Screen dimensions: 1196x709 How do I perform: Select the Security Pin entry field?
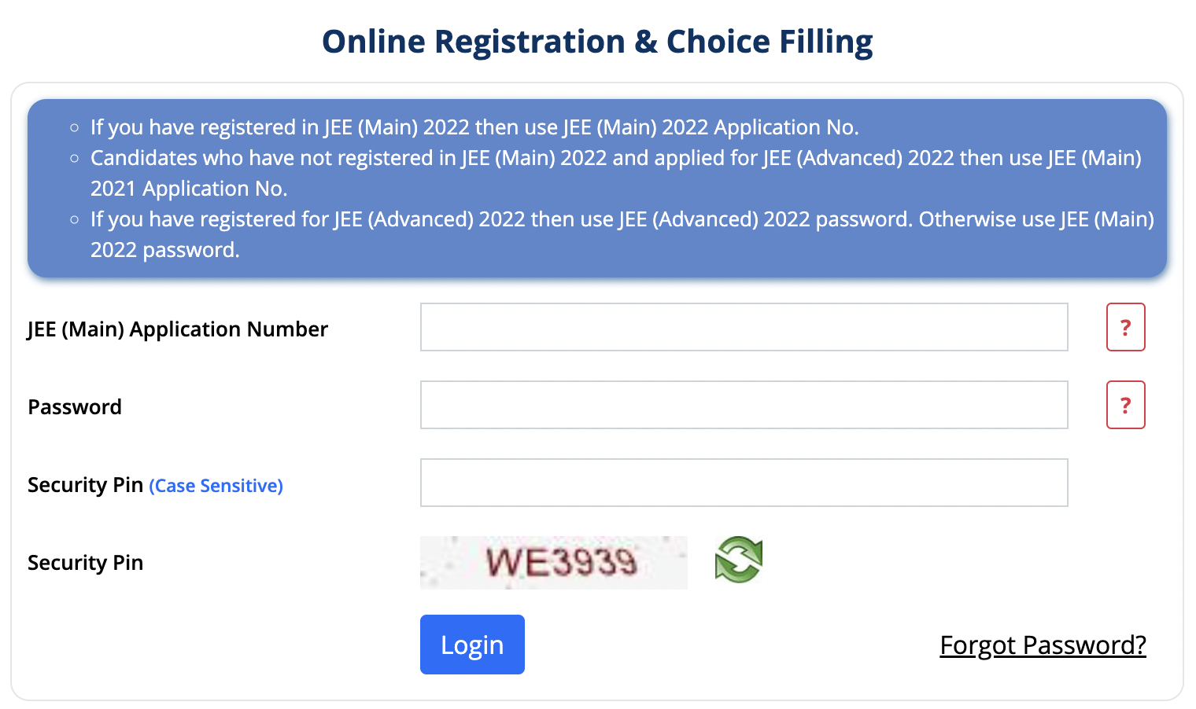coord(744,483)
